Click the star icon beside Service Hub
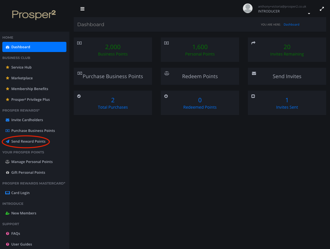 tap(8, 67)
